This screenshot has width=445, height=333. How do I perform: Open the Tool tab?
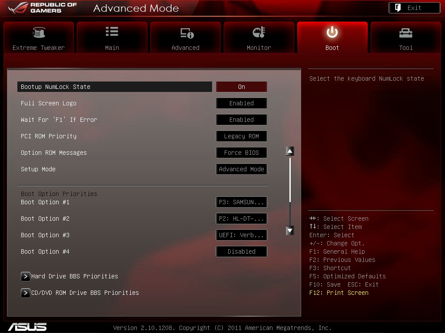(x=406, y=37)
